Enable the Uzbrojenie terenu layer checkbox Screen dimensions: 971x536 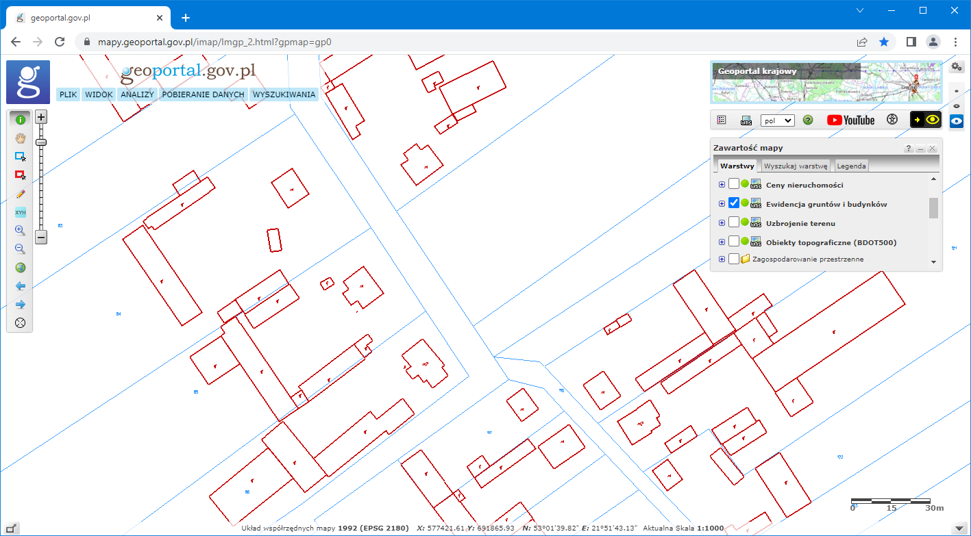pos(734,222)
